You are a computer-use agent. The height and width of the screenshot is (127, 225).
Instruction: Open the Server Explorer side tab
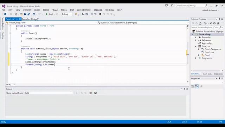tap(2, 24)
